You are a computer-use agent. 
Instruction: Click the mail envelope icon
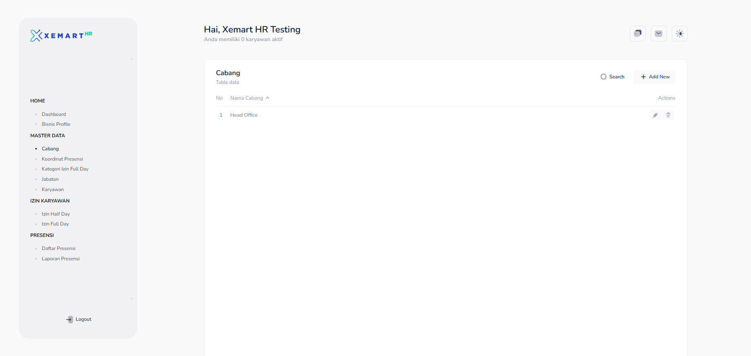tap(658, 34)
